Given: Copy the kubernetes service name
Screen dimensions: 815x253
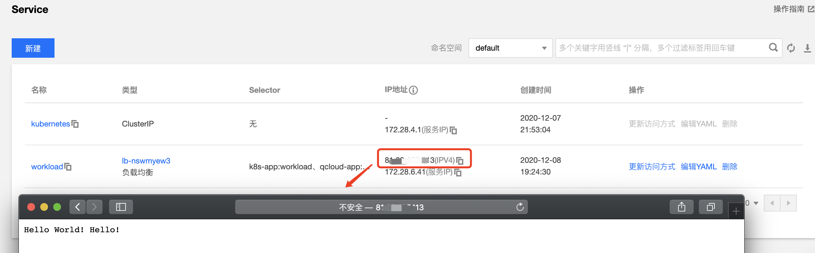Looking at the screenshot, I should 75,124.
